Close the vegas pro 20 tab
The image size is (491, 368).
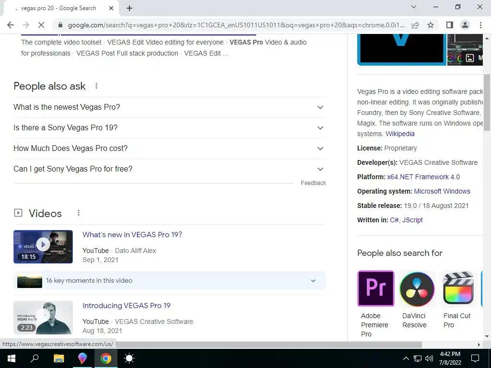click(111, 9)
